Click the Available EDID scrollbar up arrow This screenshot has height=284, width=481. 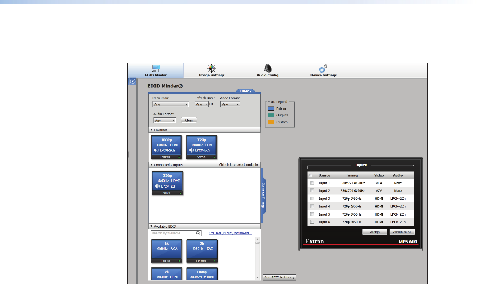tap(257, 239)
